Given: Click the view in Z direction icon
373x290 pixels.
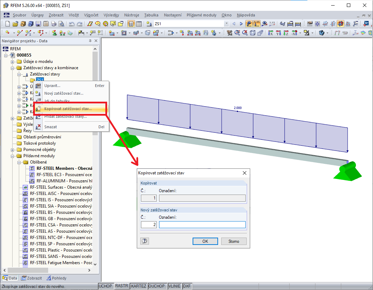Looking at the screenshot, I should 286,33.
